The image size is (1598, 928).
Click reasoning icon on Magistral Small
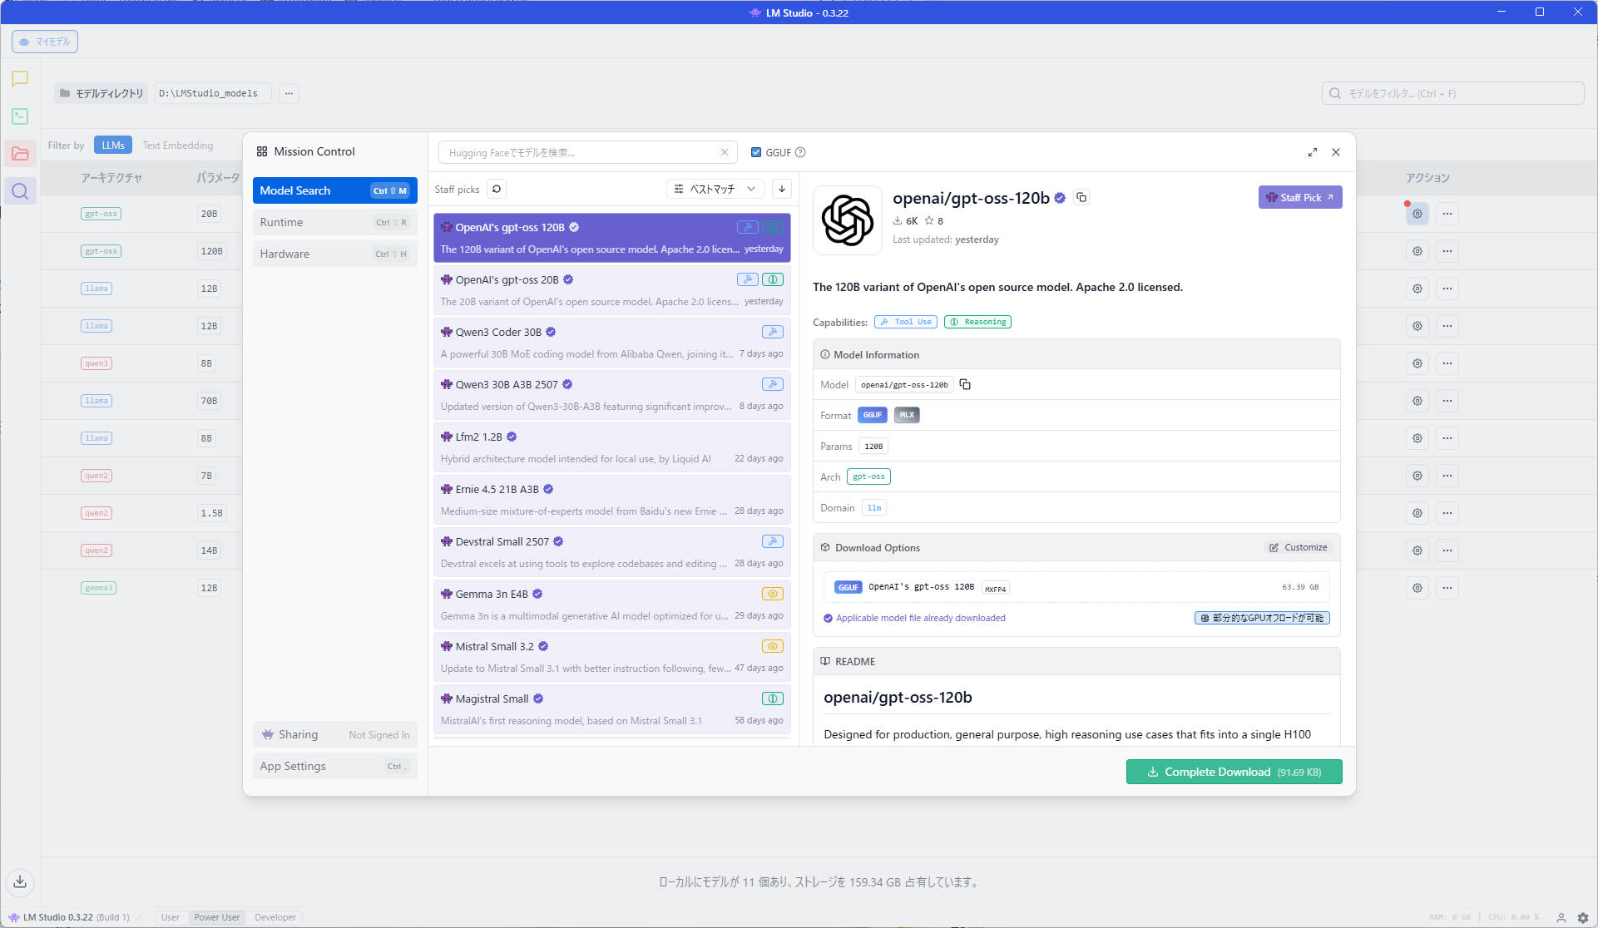(x=773, y=698)
